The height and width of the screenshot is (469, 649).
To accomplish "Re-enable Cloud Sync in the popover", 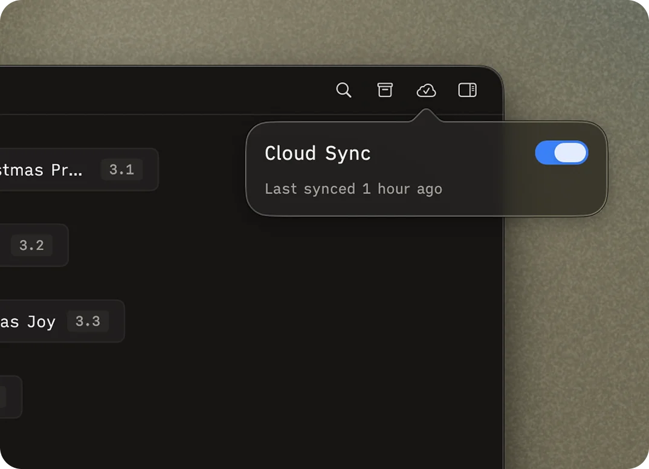I will click(561, 153).
